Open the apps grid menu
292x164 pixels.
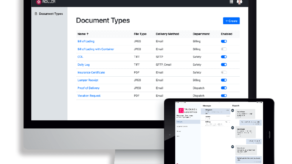point(231,2)
